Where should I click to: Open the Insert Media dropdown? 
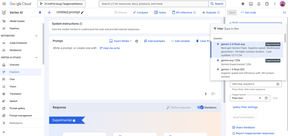point(120,41)
